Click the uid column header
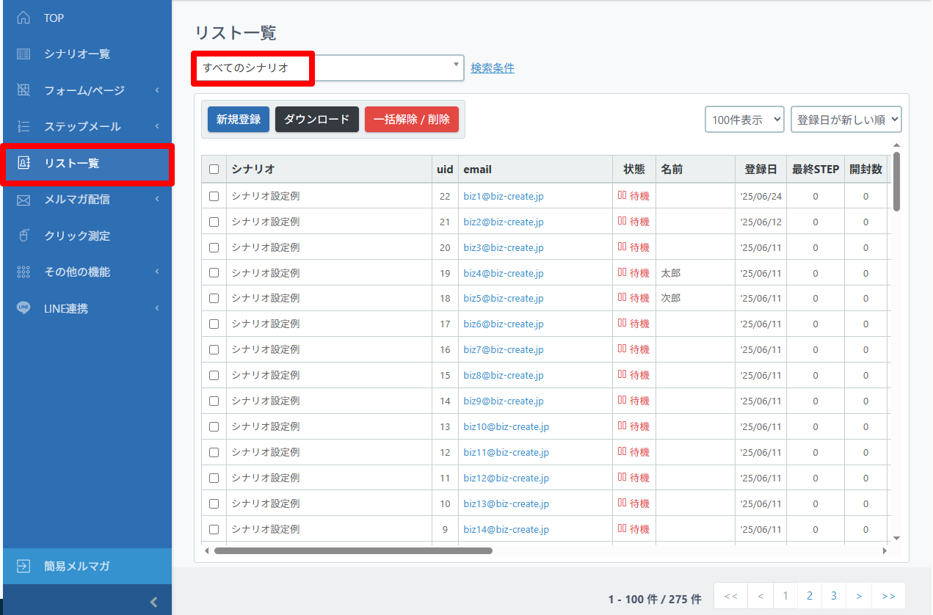This screenshot has height=615, width=933. click(445, 170)
